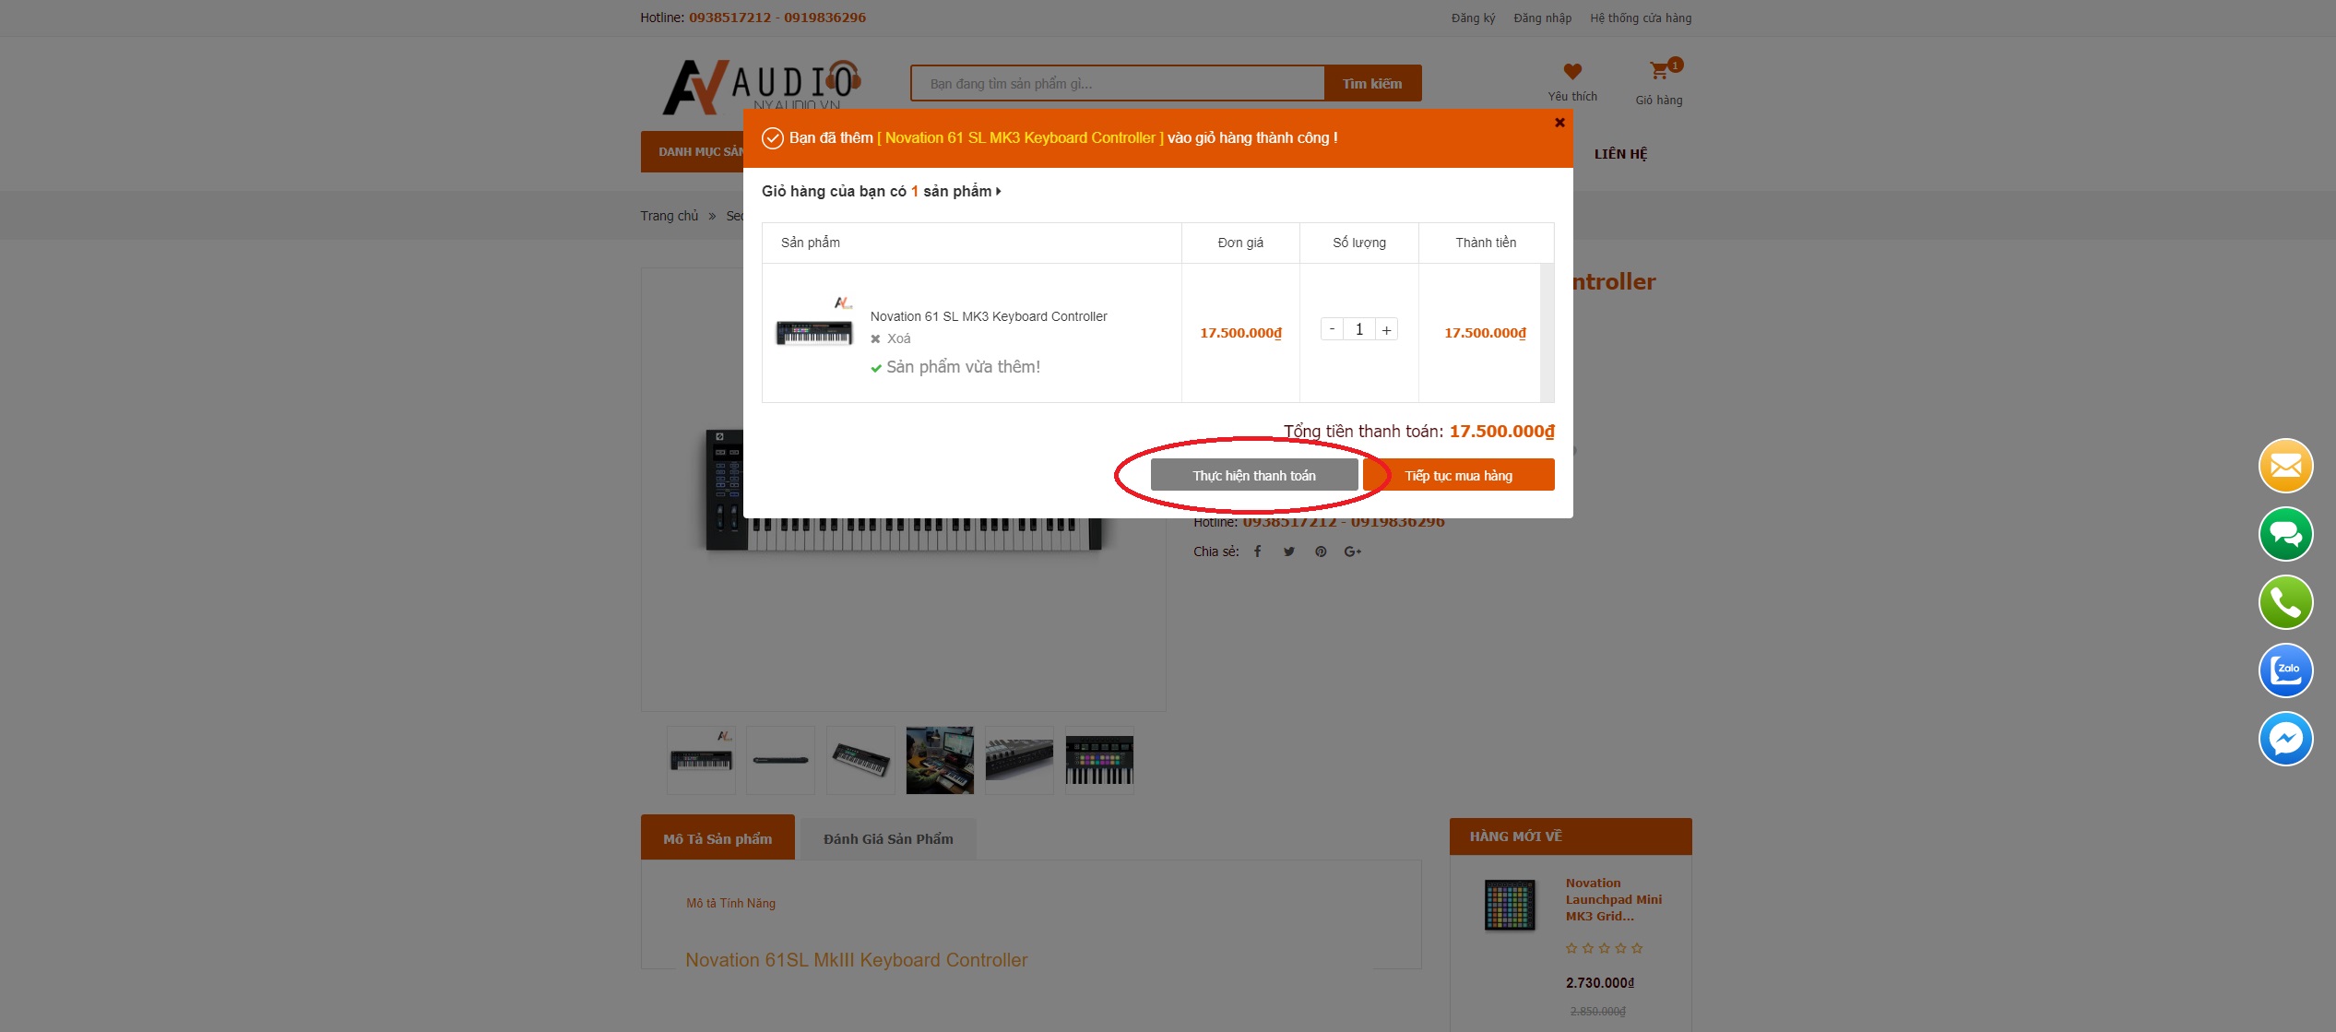Click the Yêu thích heart icon
Image resolution: width=2336 pixels, height=1032 pixels.
pos(1572,71)
